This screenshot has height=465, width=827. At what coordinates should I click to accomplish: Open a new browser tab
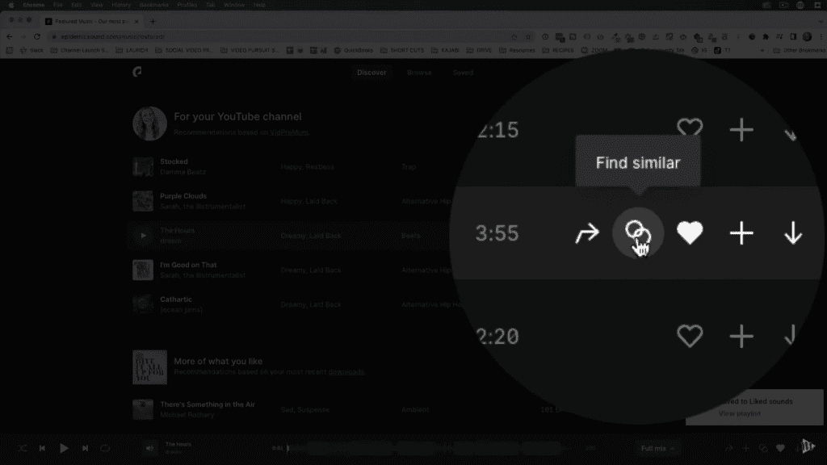[x=153, y=22]
